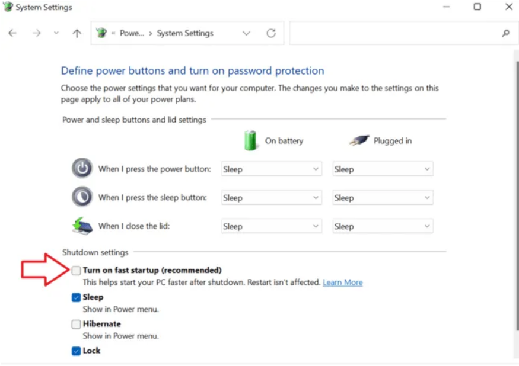Screen dimensions: 519x366
Task: Click the System Settings breadcrumb item
Action: click(x=185, y=33)
